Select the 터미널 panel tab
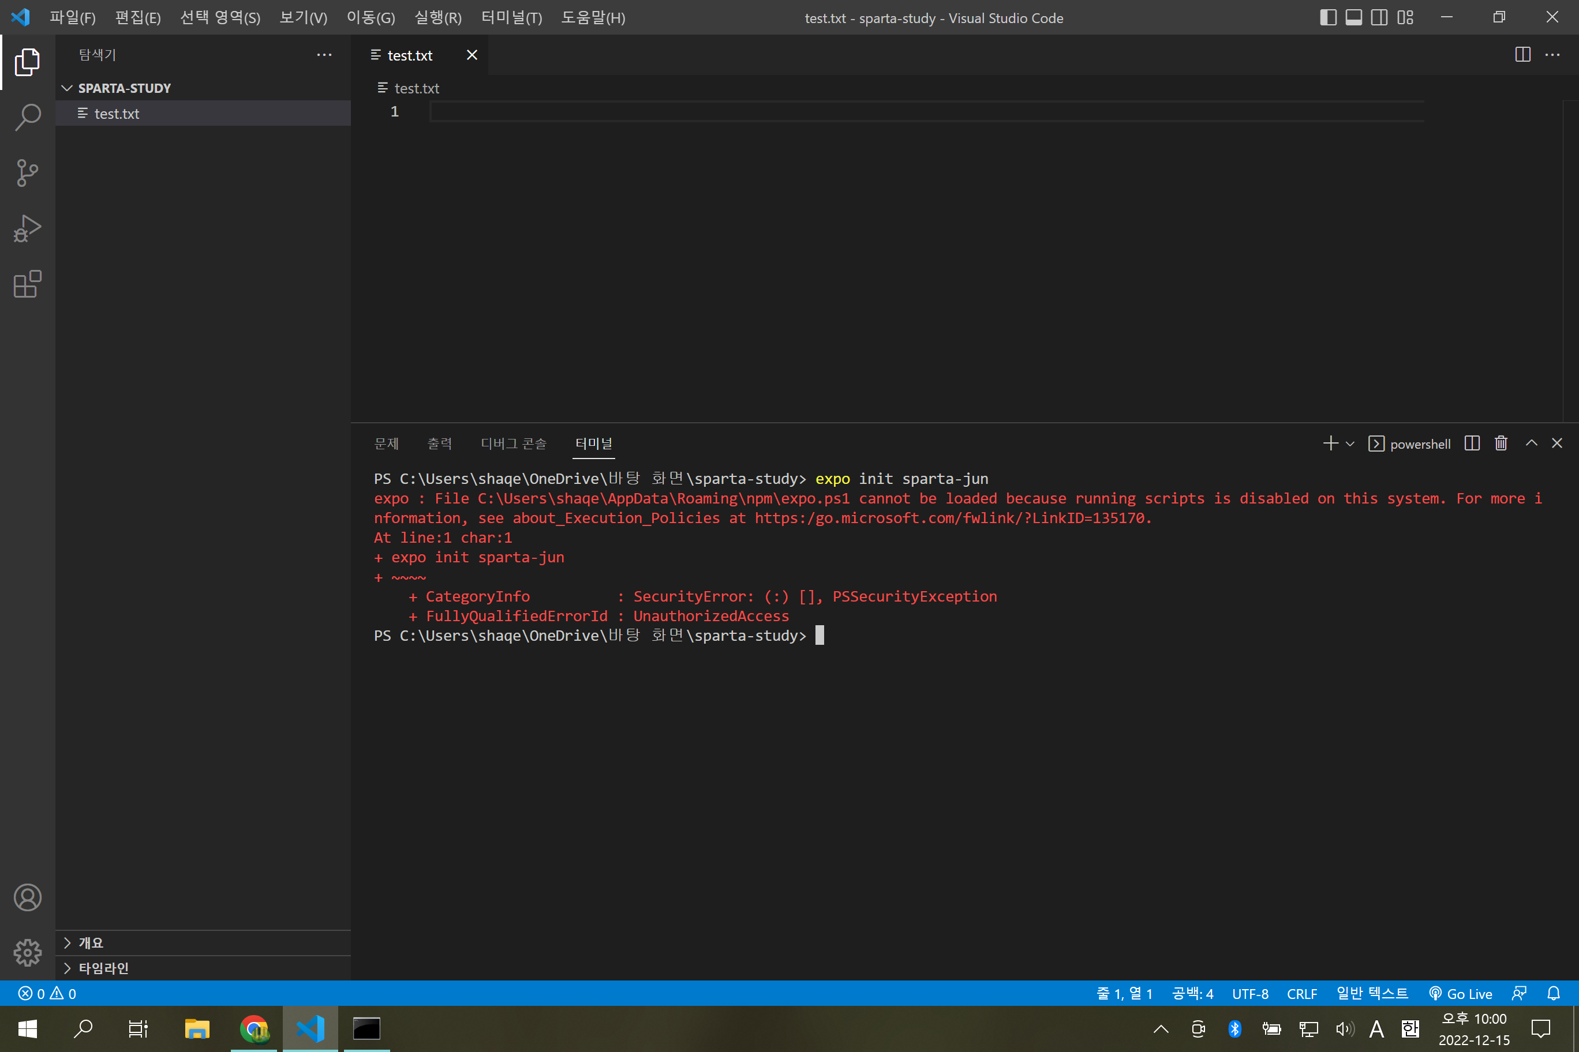The image size is (1579, 1052). (593, 444)
